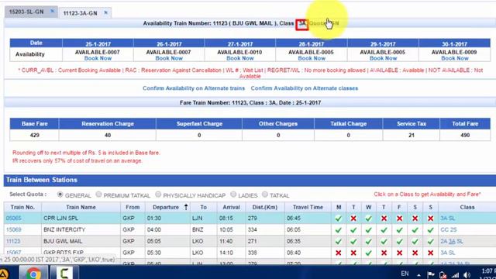Click Monday green check for BJU GWL MAIL

(x=339, y=241)
